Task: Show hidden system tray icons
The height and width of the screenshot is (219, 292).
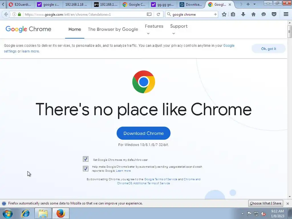Action: point(242,214)
